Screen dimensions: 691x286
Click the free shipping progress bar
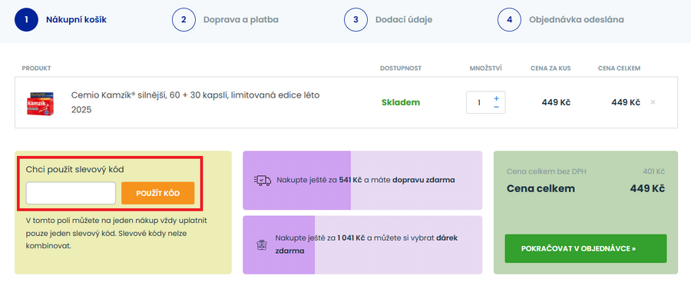coord(362,181)
